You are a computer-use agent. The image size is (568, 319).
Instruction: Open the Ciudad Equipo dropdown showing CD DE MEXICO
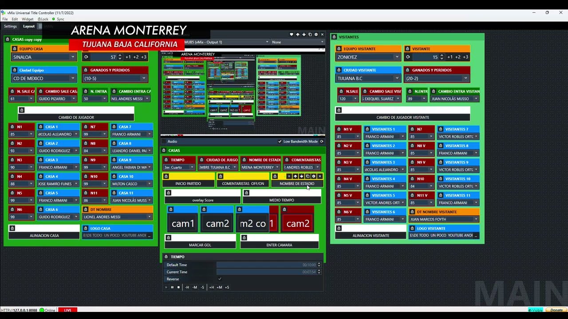coord(44,78)
